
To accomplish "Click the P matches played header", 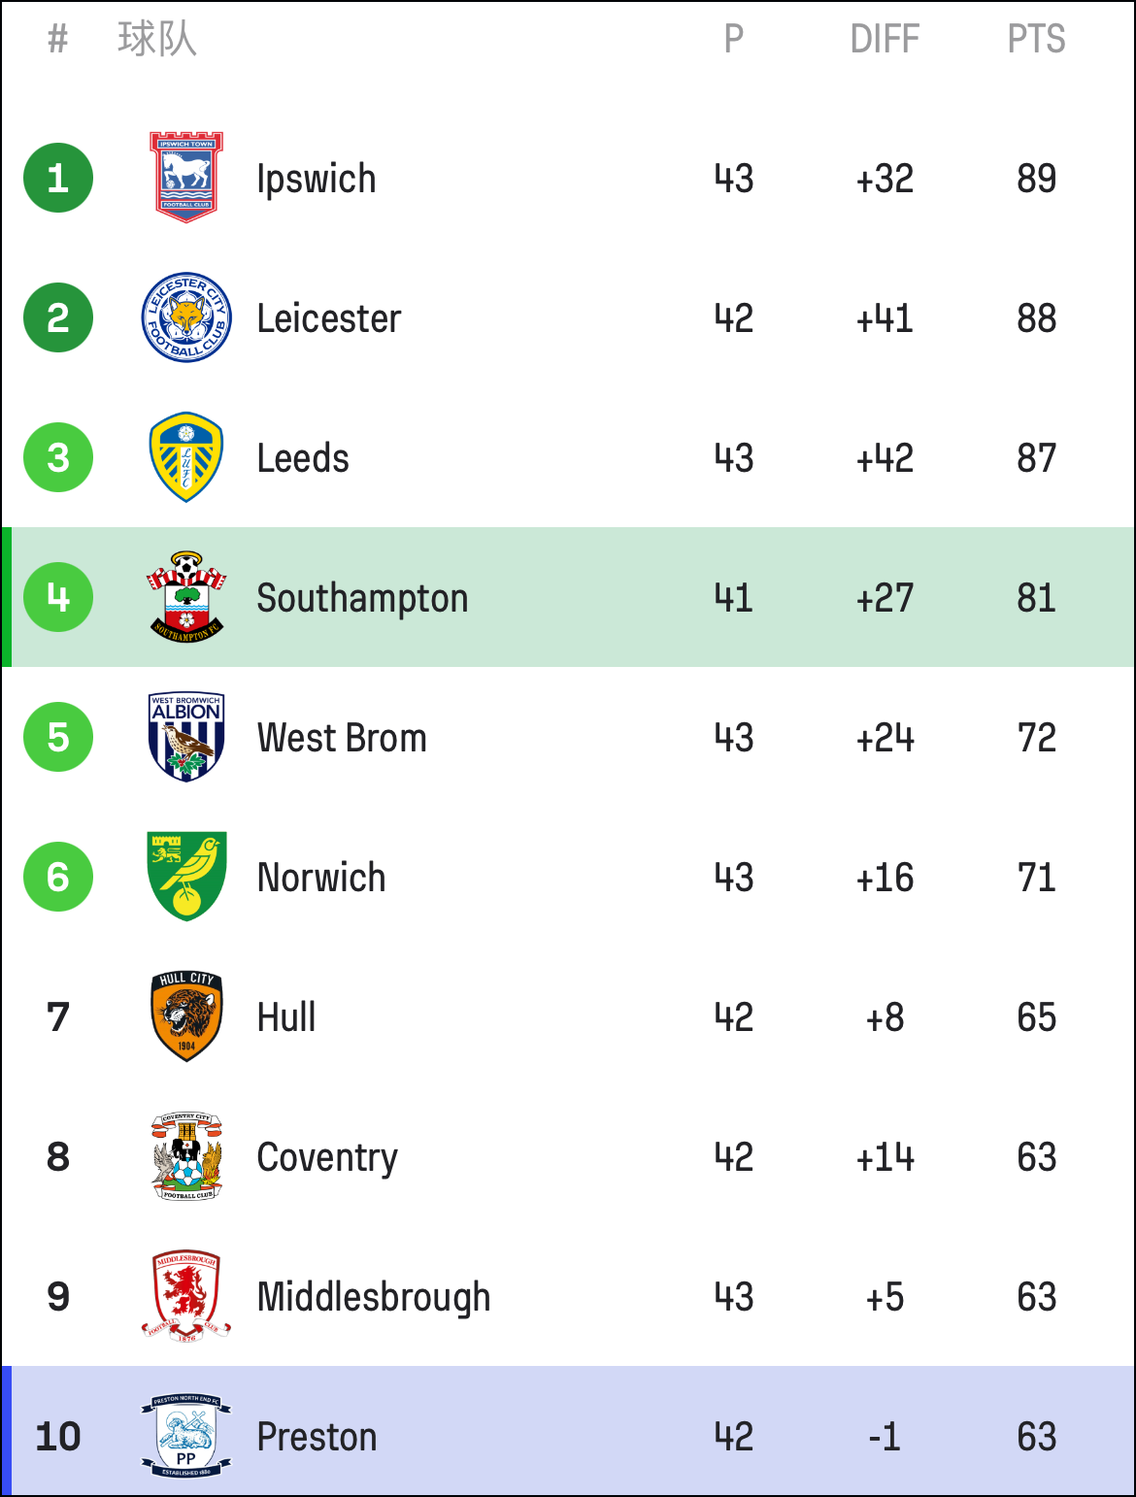I will coord(734,39).
